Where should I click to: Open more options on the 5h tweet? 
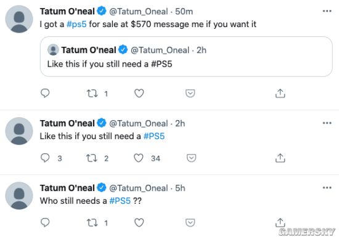(x=327, y=188)
